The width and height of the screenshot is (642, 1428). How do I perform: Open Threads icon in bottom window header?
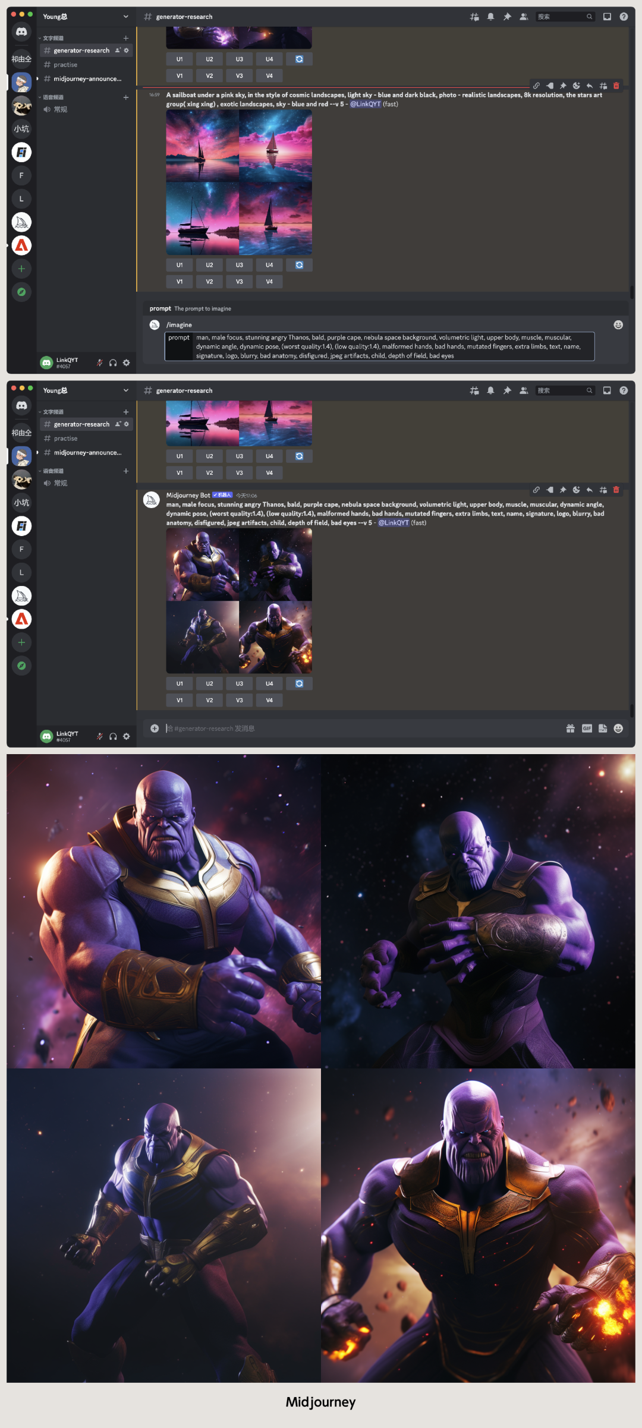click(474, 390)
